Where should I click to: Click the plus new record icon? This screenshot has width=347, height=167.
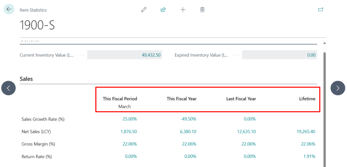[x=183, y=9]
